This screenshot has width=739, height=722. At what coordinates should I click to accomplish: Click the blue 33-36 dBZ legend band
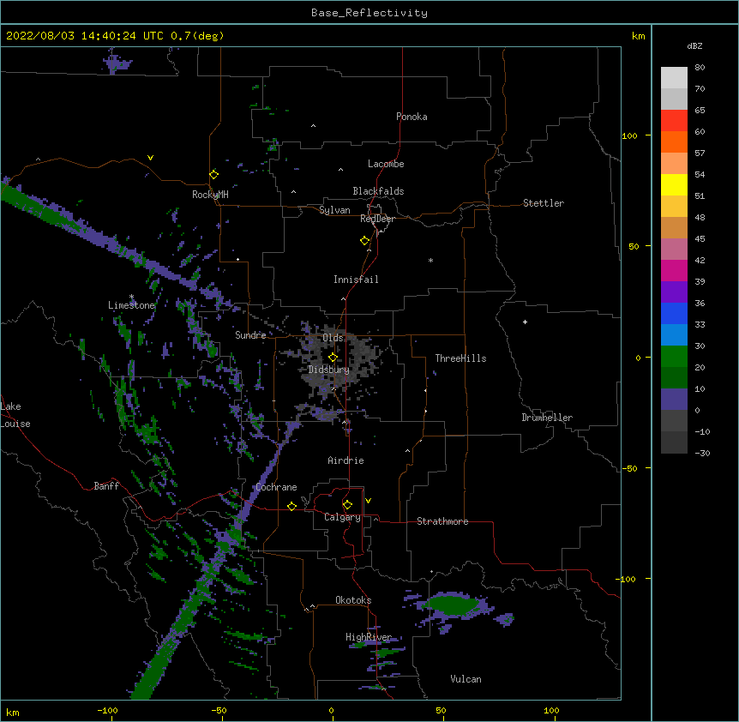point(674,313)
